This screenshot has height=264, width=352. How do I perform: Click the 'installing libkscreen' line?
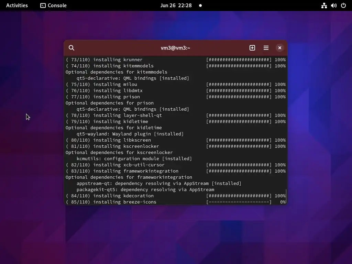pos(176,140)
